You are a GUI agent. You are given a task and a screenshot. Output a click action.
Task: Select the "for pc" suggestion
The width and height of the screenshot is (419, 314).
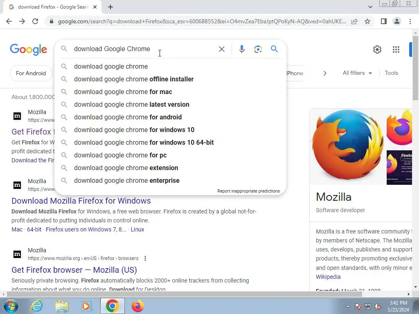click(170, 155)
